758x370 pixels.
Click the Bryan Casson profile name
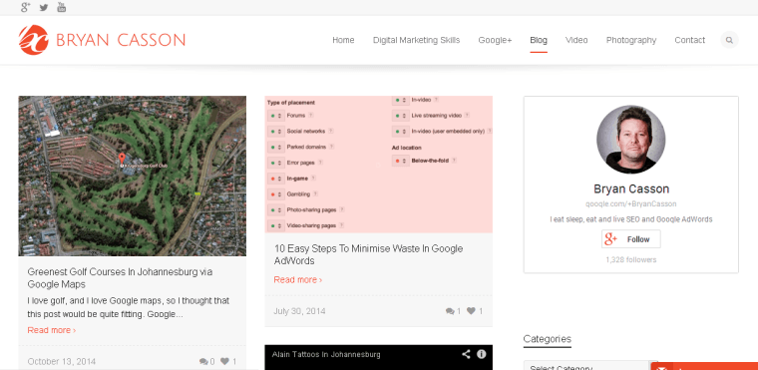631,188
